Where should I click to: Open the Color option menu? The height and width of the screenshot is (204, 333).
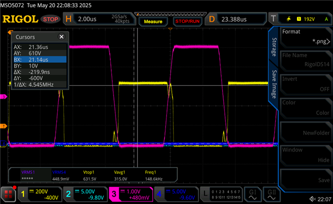coord(306,108)
